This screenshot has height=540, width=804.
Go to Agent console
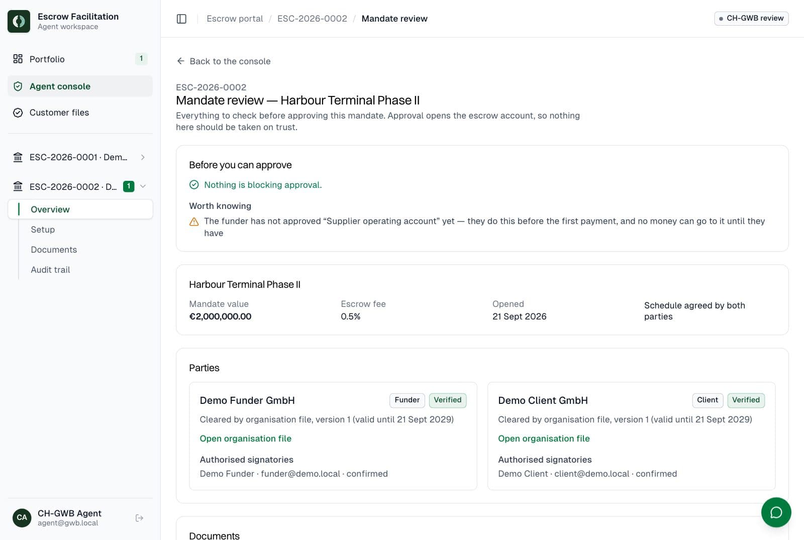[80, 86]
